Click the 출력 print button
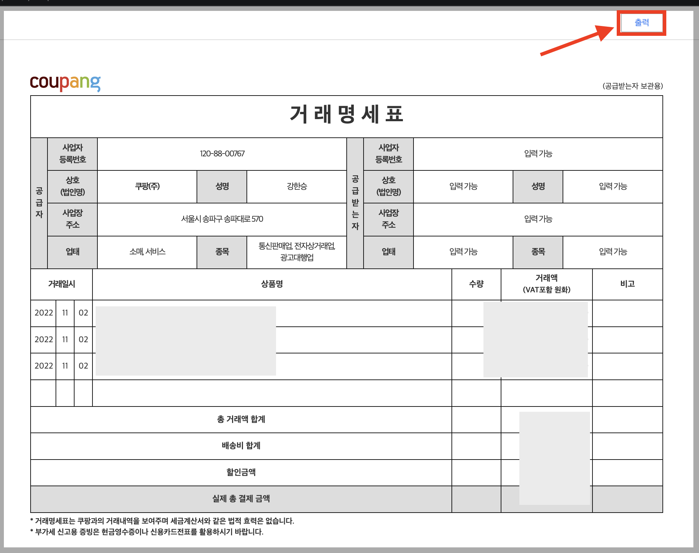Image resolution: width=699 pixels, height=553 pixels. coord(641,23)
